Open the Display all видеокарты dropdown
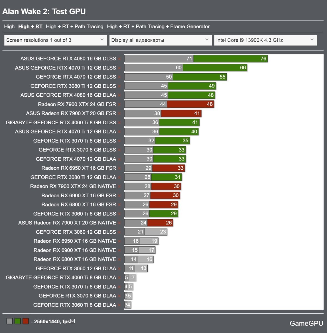Image resolution: width=327 pixels, height=333 pixels. coord(160,40)
